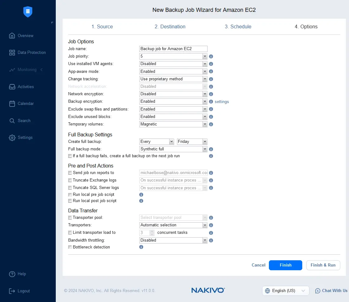This screenshot has height=302, width=349.
Task: Show info for Network encryption
Action: click(211, 94)
